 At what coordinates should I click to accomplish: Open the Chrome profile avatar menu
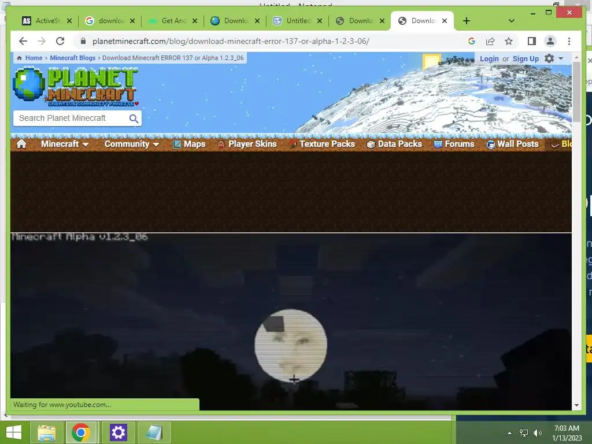550,41
